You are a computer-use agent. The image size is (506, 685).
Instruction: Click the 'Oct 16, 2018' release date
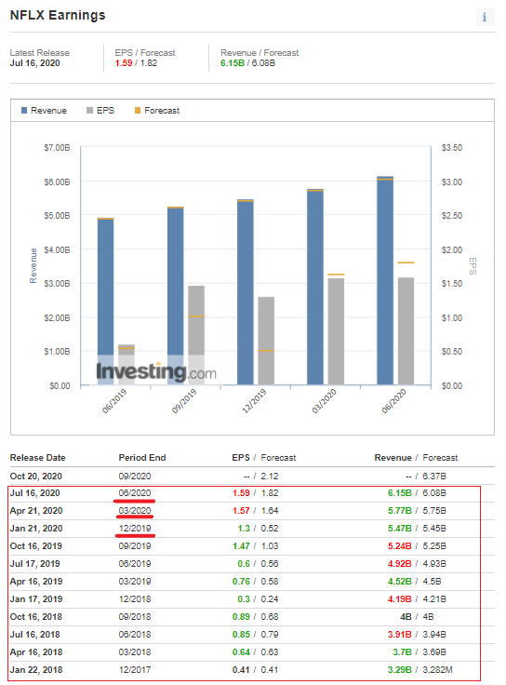click(35, 617)
